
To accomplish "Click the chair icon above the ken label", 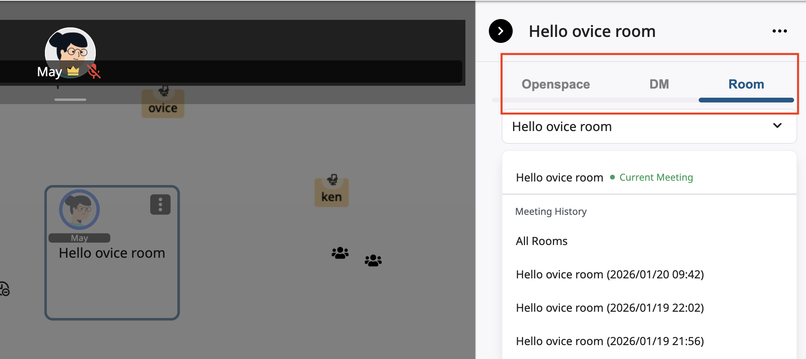I will (x=332, y=180).
